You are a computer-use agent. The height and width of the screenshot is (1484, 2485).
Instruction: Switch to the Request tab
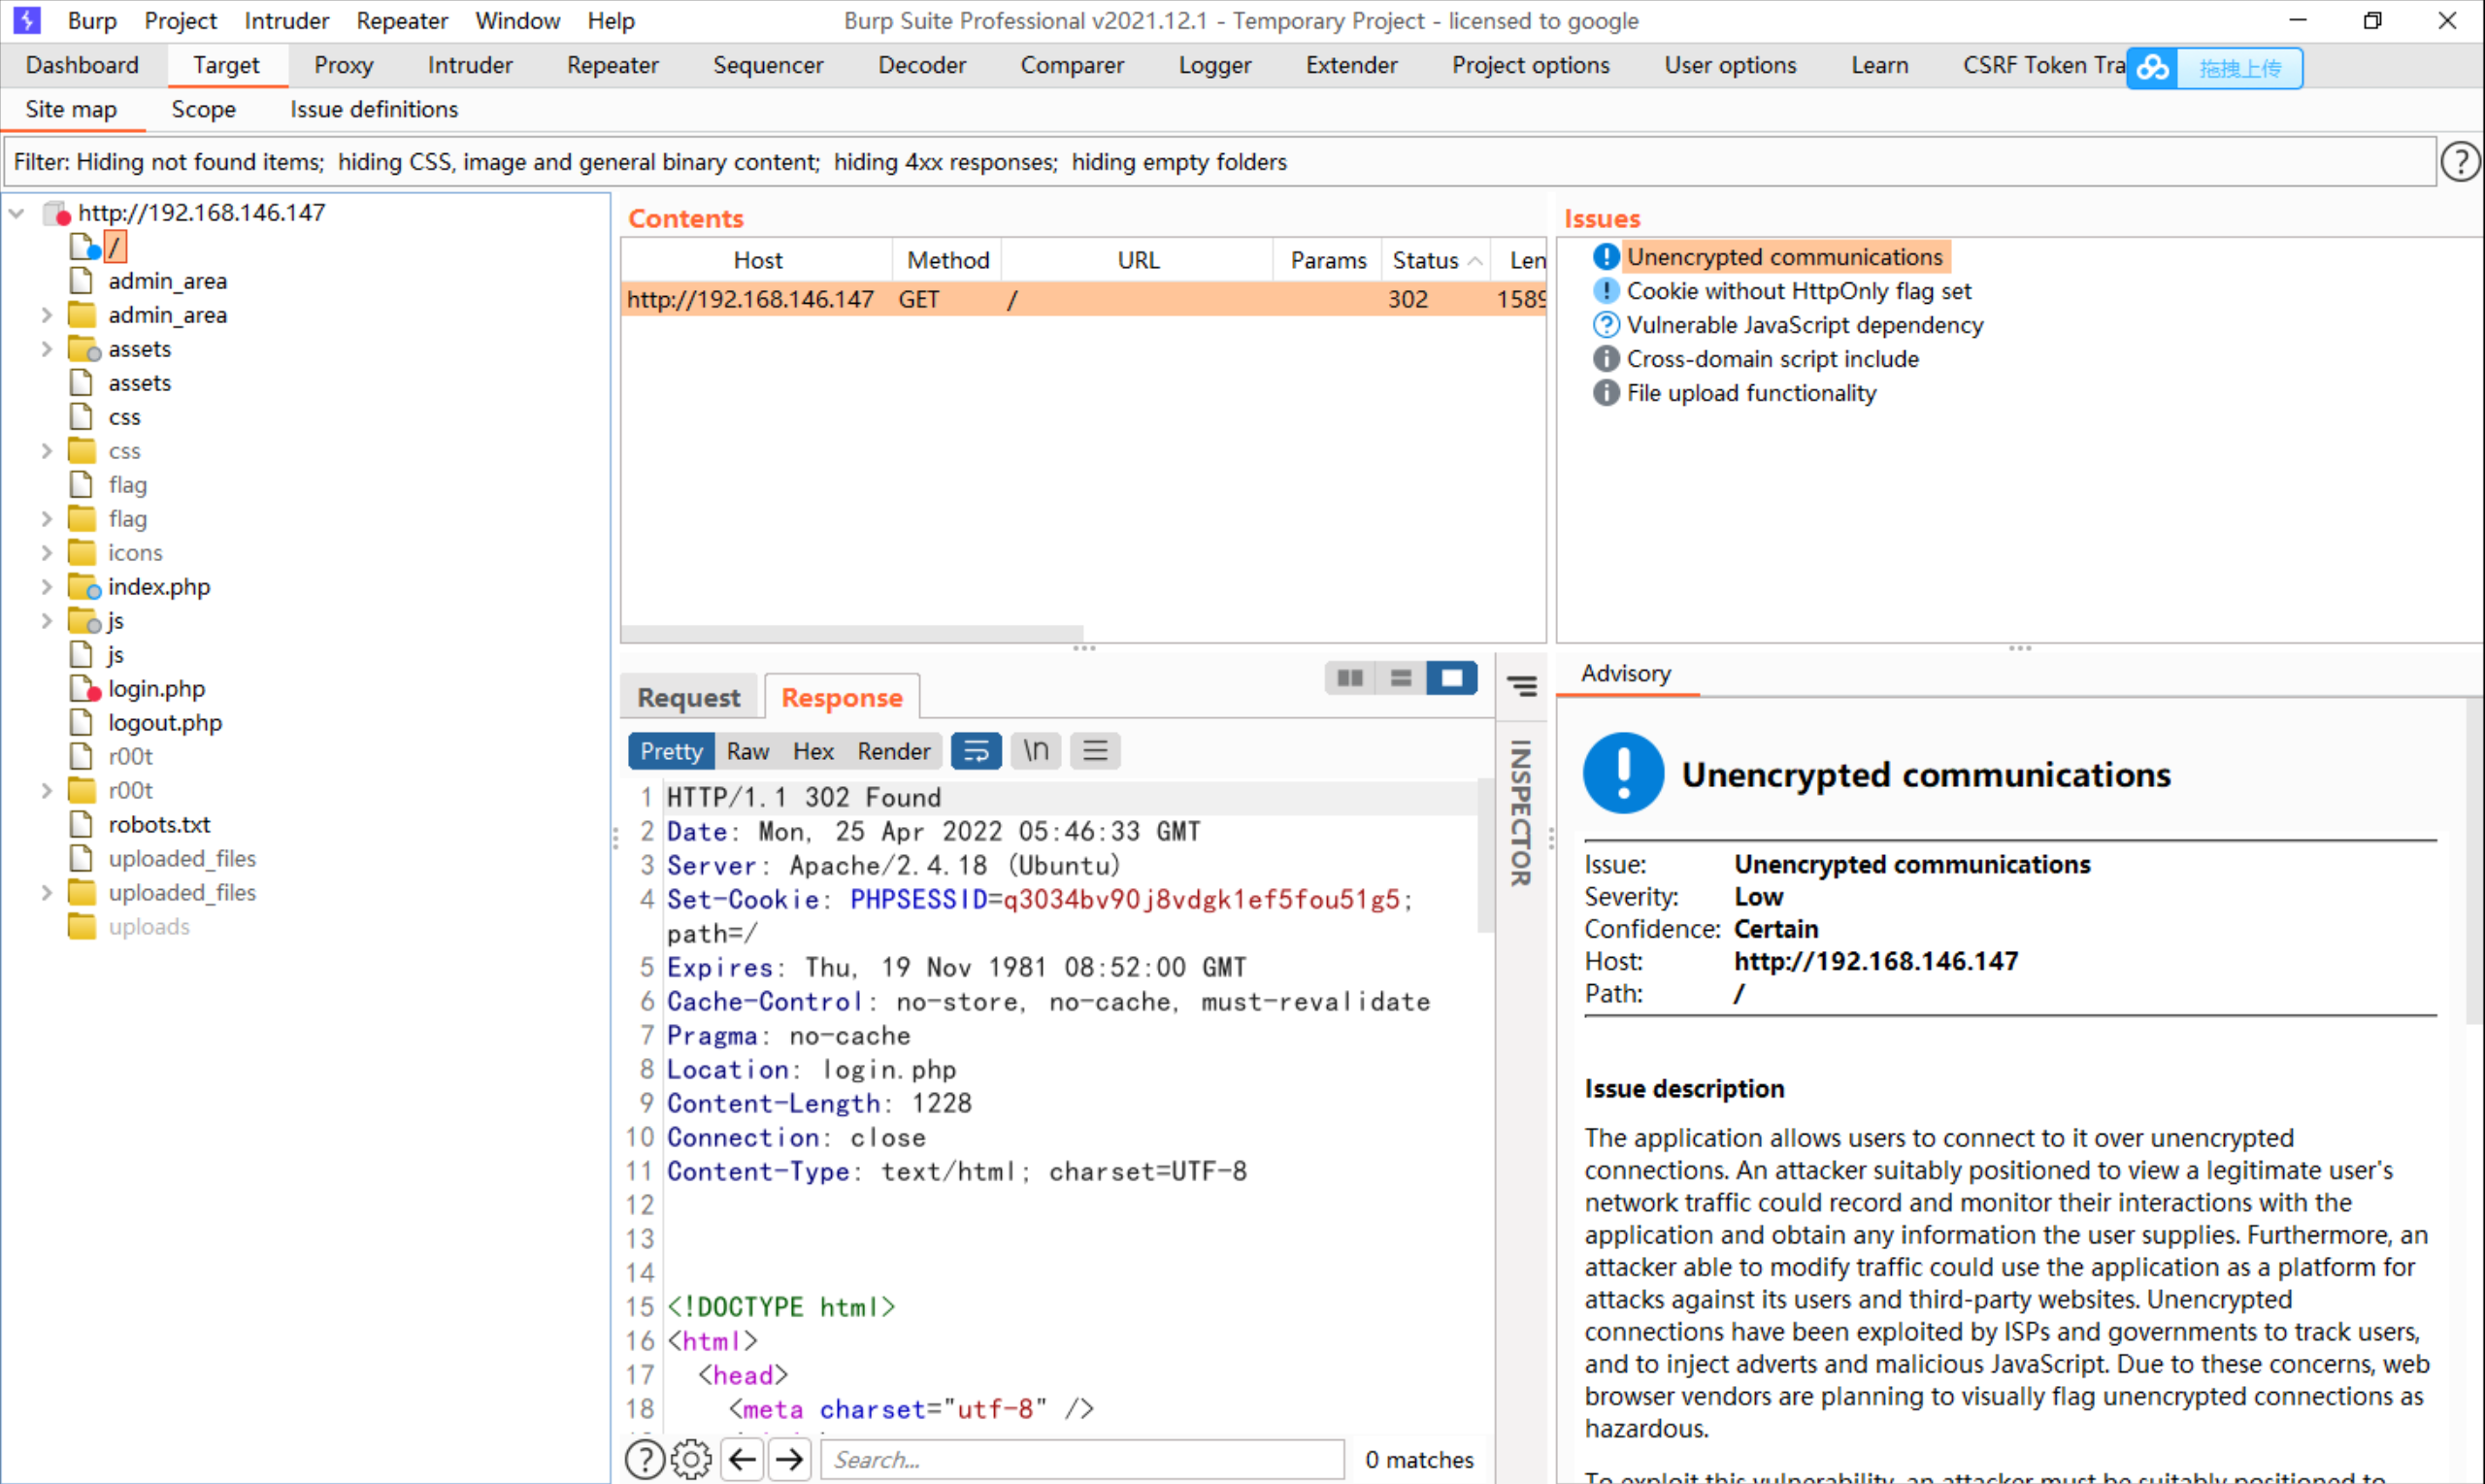click(x=689, y=697)
